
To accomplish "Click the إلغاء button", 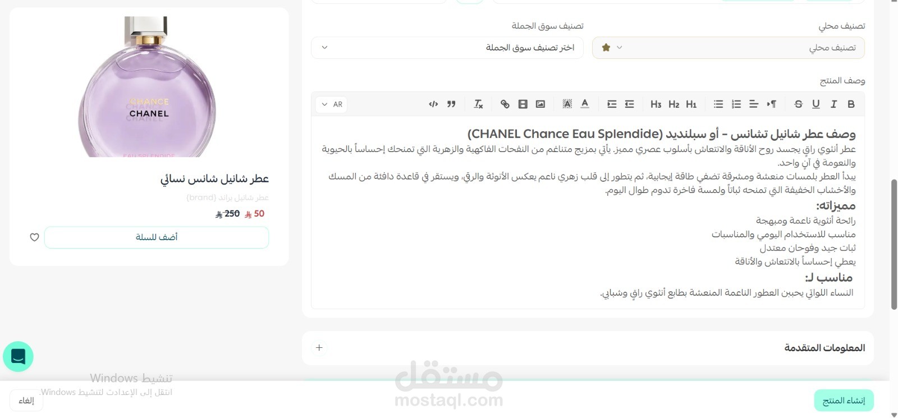I will pos(26,401).
